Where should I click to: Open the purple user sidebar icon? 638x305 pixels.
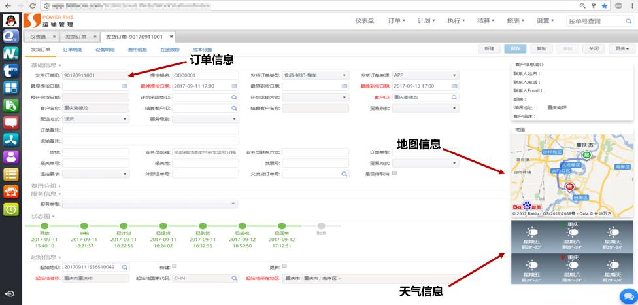click(11, 156)
